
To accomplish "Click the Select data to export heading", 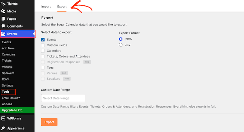I will [x=56, y=32].
